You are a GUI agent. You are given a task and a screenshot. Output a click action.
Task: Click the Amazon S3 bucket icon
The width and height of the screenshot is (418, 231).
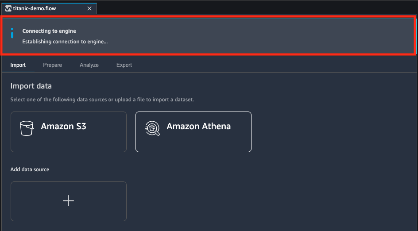pyautogui.click(x=27, y=128)
